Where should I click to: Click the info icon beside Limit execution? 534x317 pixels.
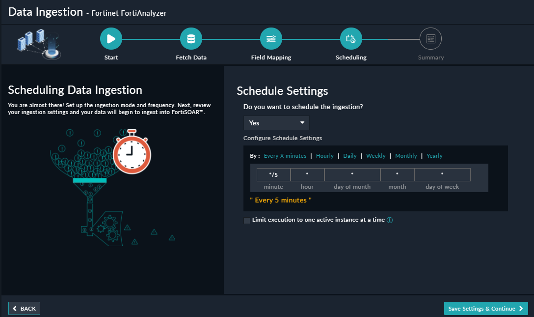pos(390,220)
